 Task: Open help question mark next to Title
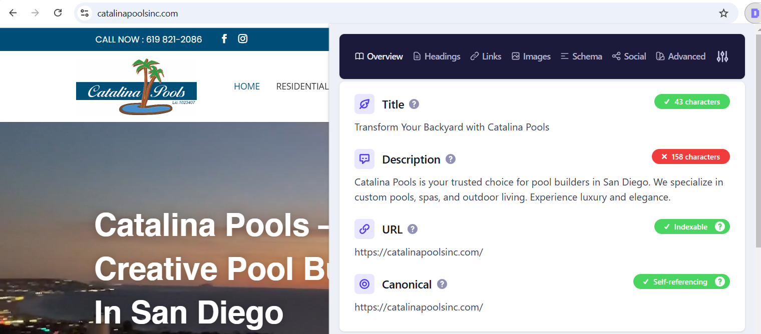point(414,104)
